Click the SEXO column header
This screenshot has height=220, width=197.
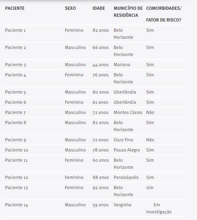70,8
